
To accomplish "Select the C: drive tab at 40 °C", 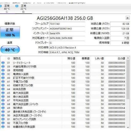I will click(7, 9).
